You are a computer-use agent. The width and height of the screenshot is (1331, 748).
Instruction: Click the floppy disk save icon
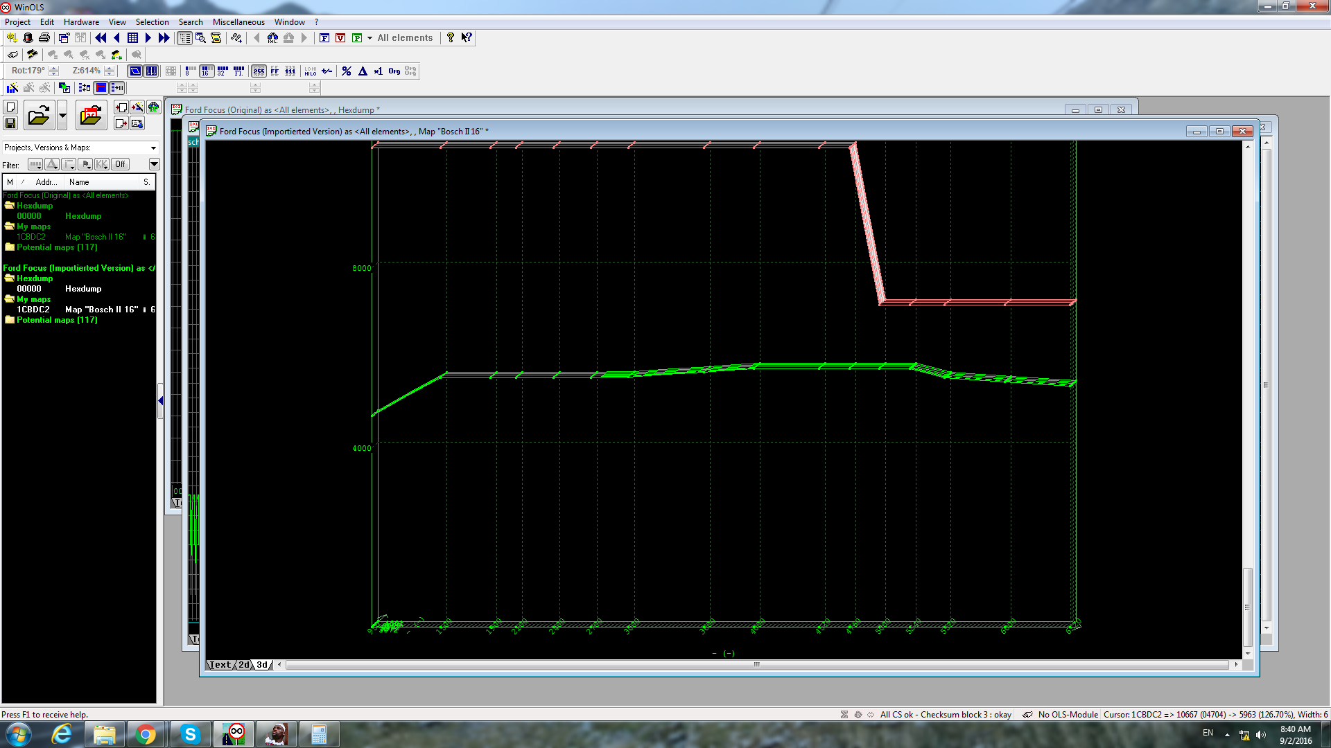pos(10,123)
